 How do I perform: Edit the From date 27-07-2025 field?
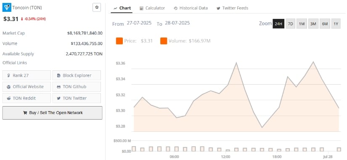coord(139,23)
